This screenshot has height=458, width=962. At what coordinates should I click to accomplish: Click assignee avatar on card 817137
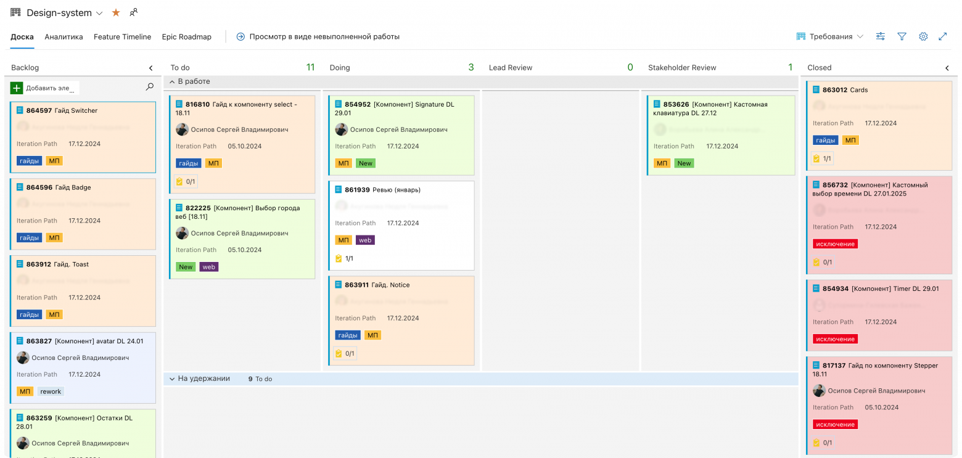pos(819,391)
